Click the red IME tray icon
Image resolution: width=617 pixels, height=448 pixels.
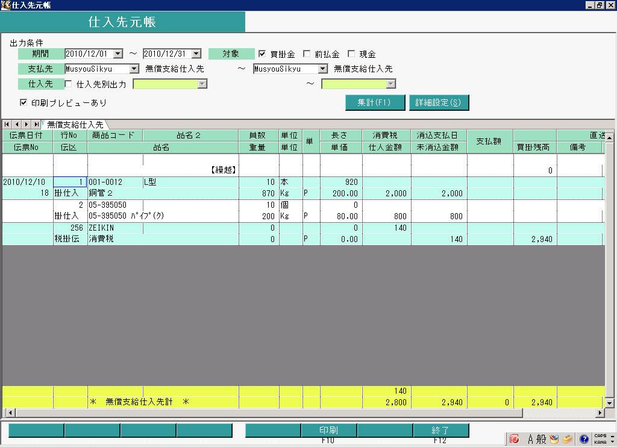pyautogui.click(x=514, y=439)
